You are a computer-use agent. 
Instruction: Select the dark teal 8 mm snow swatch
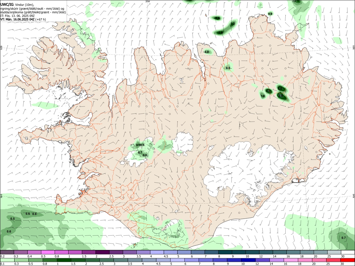click(x=225, y=252)
